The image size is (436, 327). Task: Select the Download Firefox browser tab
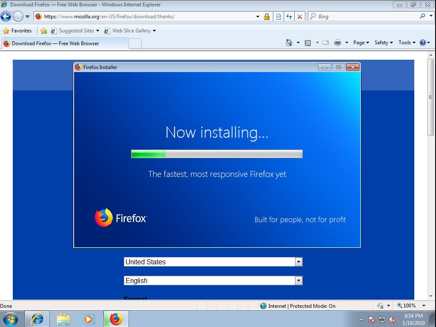[x=65, y=43]
